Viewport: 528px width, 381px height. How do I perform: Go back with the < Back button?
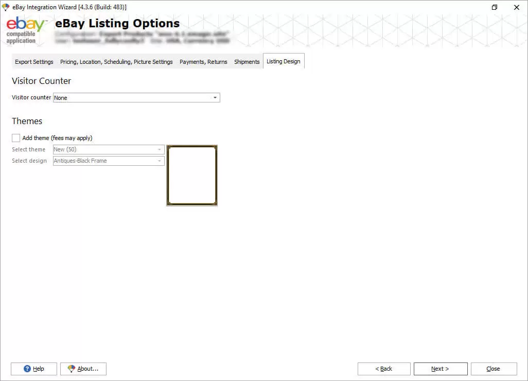384,369
